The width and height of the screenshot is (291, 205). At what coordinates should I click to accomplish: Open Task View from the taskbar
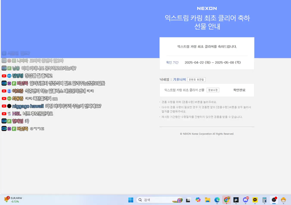click(188, 200)
